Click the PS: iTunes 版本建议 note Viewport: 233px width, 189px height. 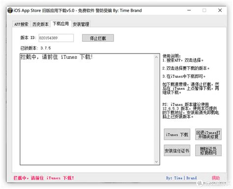[191, 110]
